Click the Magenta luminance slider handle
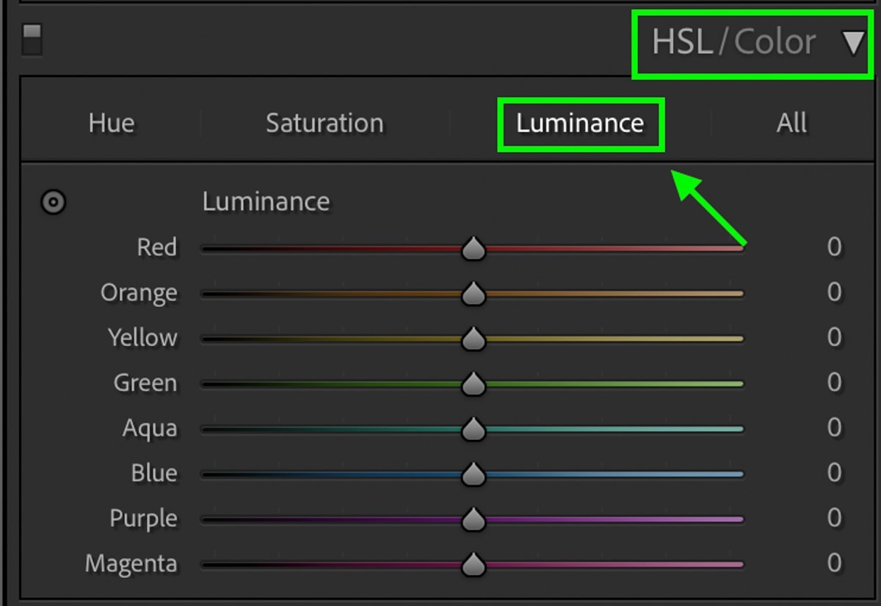This screenshot has height=606, width=881. tap(474, 563)
